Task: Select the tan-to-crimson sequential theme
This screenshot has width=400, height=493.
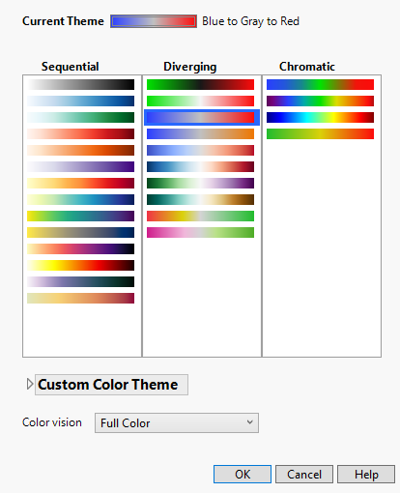Action: coord(80,298)
